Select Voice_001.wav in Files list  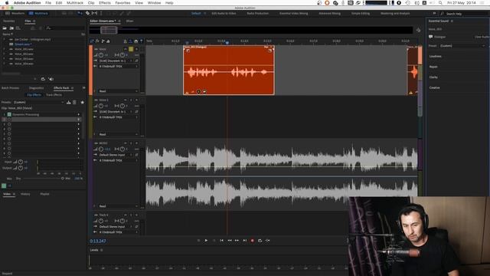pos(24,49)
